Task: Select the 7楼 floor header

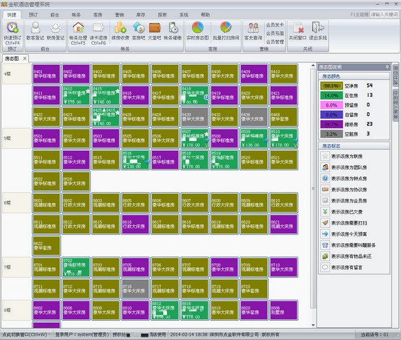Action: (x=7, y=267)
